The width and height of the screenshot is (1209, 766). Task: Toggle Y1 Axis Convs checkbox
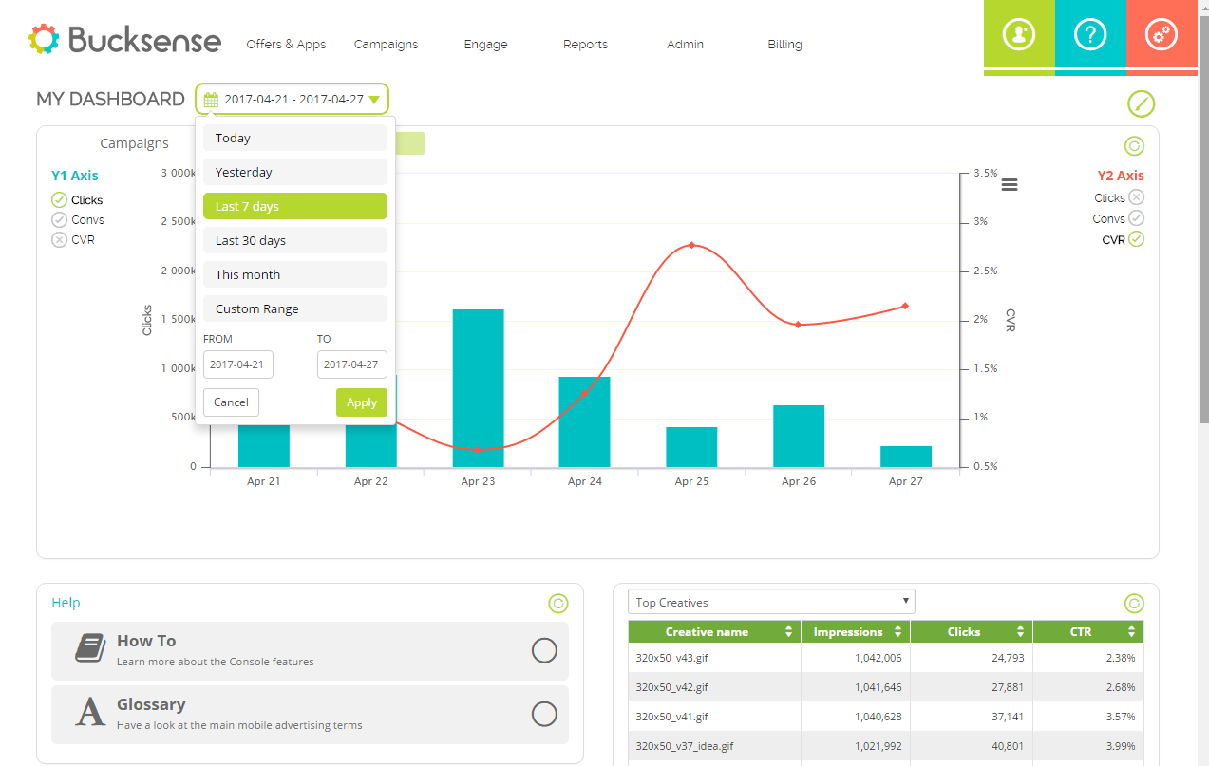point(60,220)
